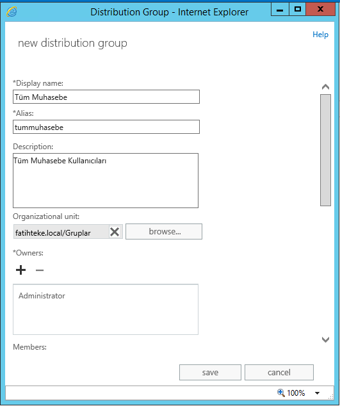The height and width of the screenshot is (406, 340).
Task: Focus the Display name field
Action: (x=106, y=97)
